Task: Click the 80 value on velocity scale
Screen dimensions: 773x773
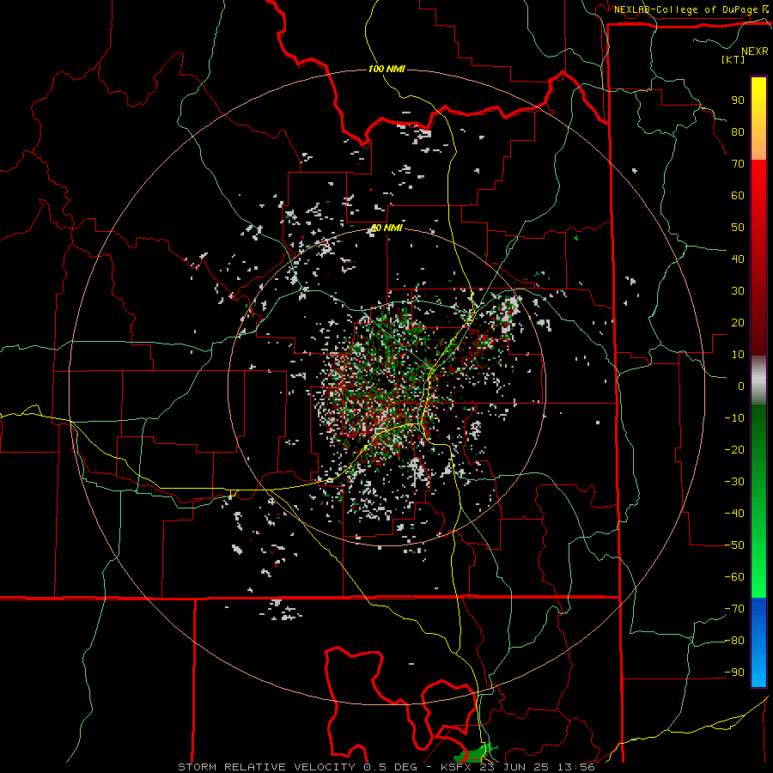Action: (738, 131)
